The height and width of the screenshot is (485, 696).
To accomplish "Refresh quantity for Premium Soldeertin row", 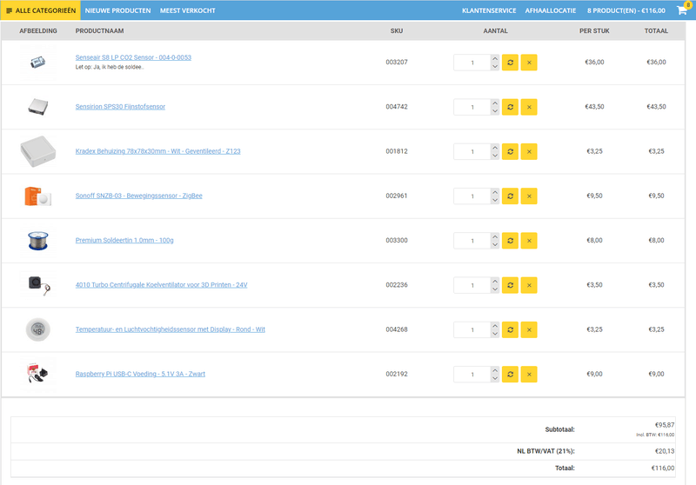I will tap(510, 241).
